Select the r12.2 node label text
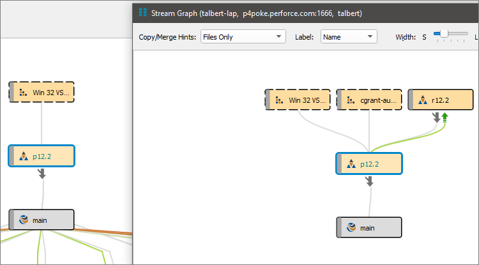Image resolution: width=479 pixels, height=265 pixels. click(x=441, y=100)
